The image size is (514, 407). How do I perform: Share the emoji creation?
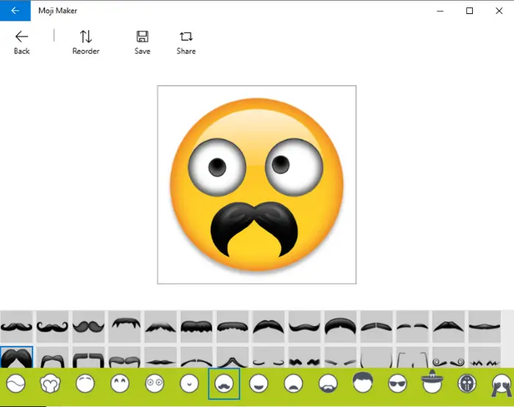pyautogui.click(x=186, y=43)
